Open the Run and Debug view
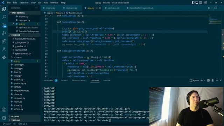This screenshot has height=126, width=224. tap(4, 33)
